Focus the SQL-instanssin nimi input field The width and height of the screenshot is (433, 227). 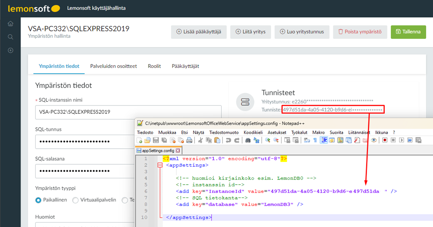tap(128, 112)
